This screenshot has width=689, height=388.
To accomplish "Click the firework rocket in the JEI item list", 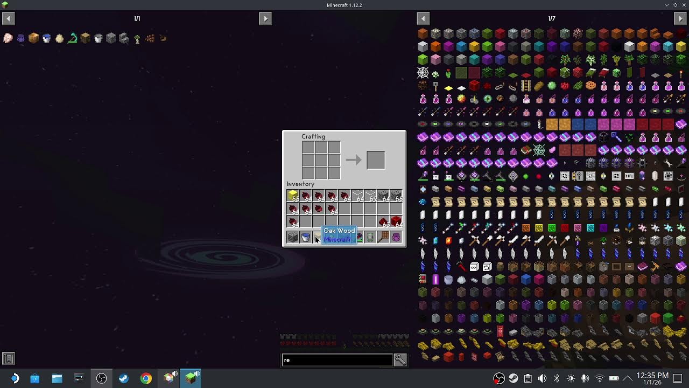I will 539,124.
